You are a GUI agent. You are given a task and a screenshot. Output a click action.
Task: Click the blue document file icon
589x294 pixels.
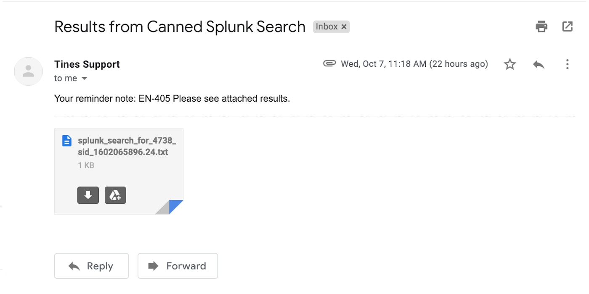click(66, 141)
